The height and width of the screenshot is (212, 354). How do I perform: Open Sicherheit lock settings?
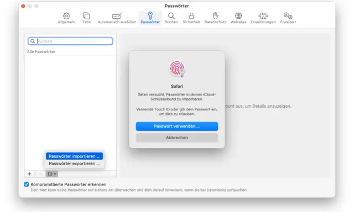click(191, 18)
